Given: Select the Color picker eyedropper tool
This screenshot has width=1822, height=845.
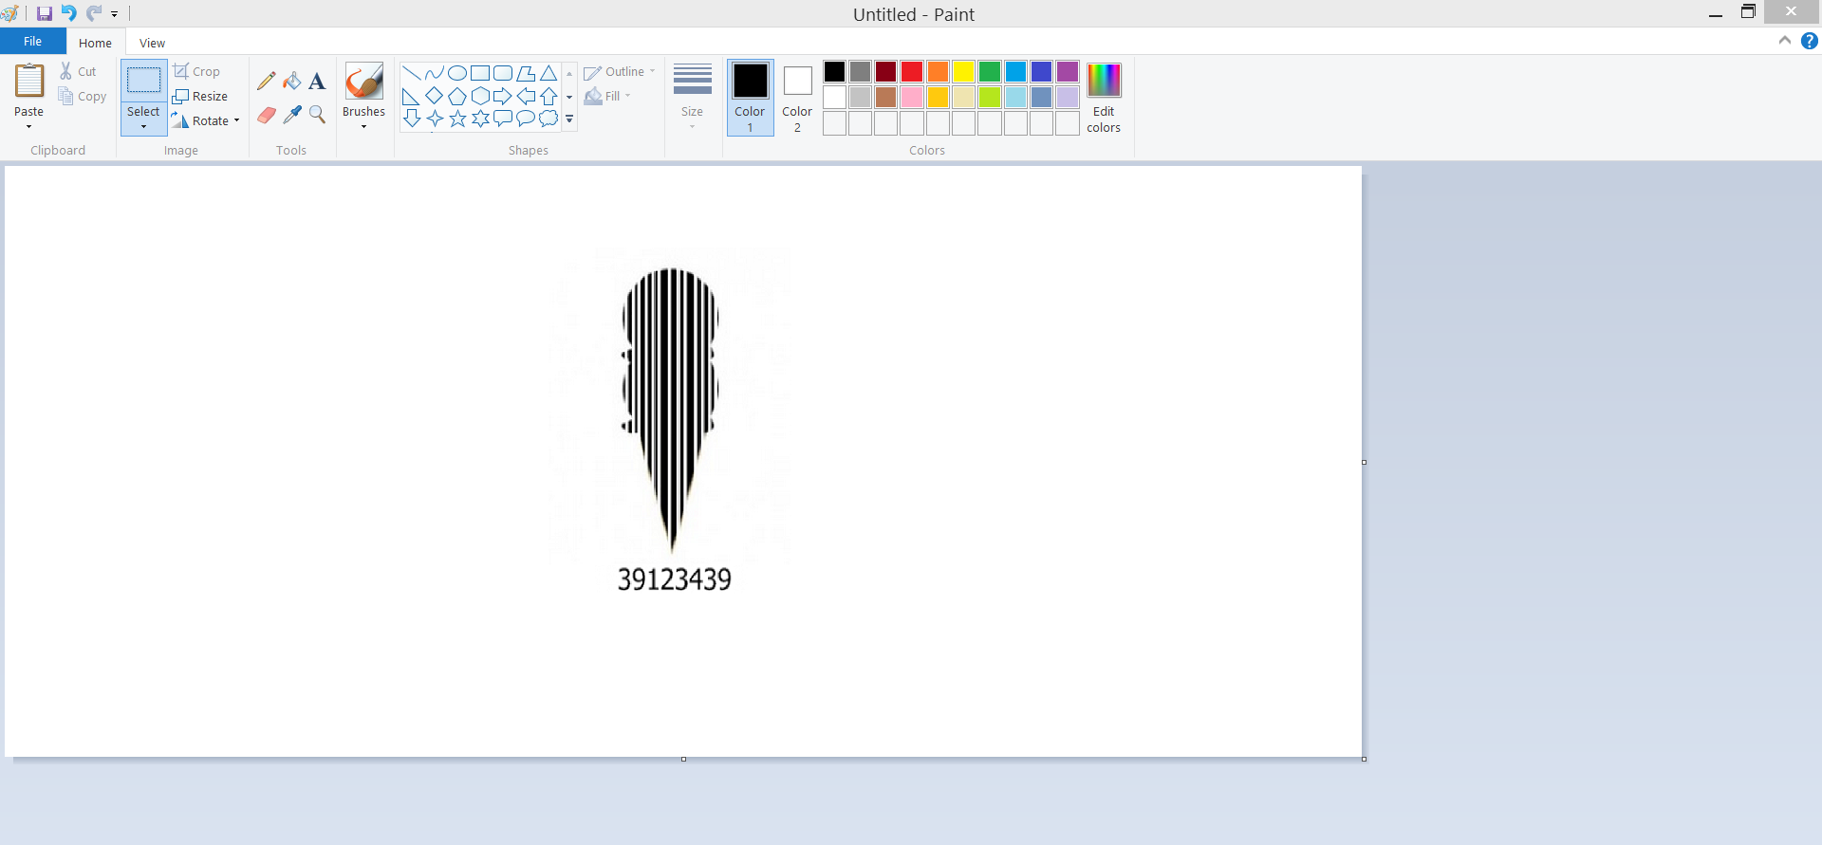Looking at the screenshot, I should pos(292,115).
